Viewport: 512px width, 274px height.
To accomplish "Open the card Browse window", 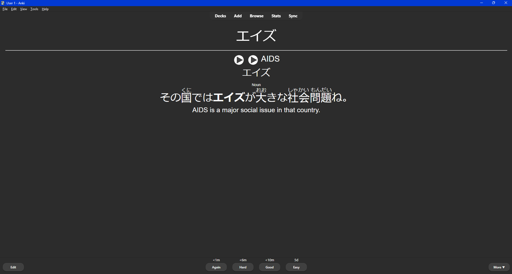I will click(257, 16).
